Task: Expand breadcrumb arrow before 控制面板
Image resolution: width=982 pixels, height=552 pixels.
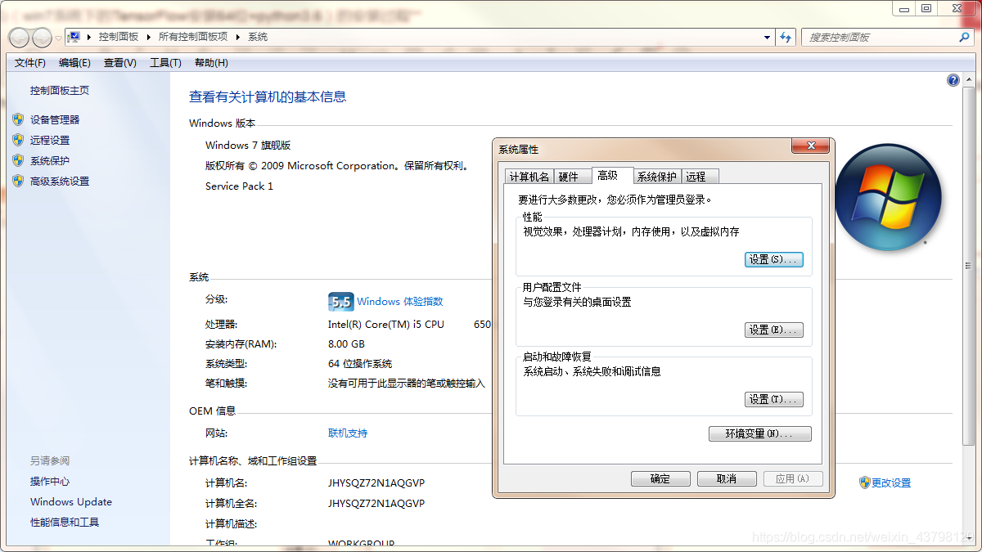Action: pyautogui.click(x=89, y=37)
